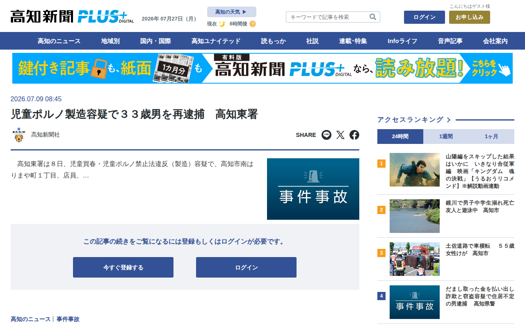Share article via LINE icon
The image size is (525, 328).
(326, 135)
